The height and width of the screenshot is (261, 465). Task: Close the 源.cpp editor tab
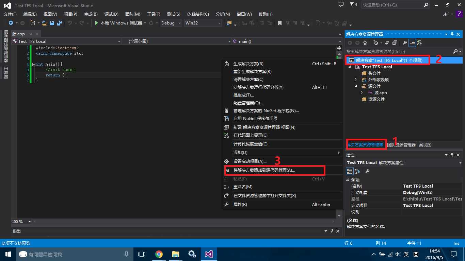[x=37, y=34]
